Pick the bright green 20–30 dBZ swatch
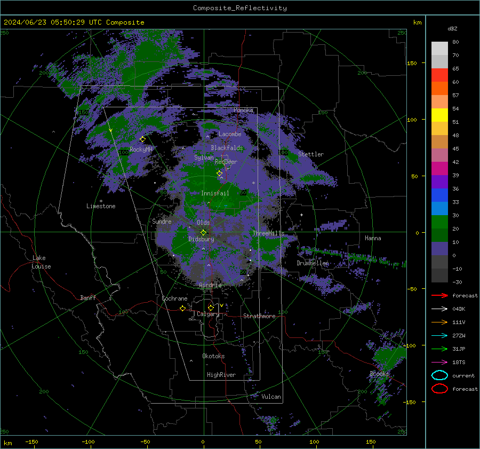 (x=439, y=222)
